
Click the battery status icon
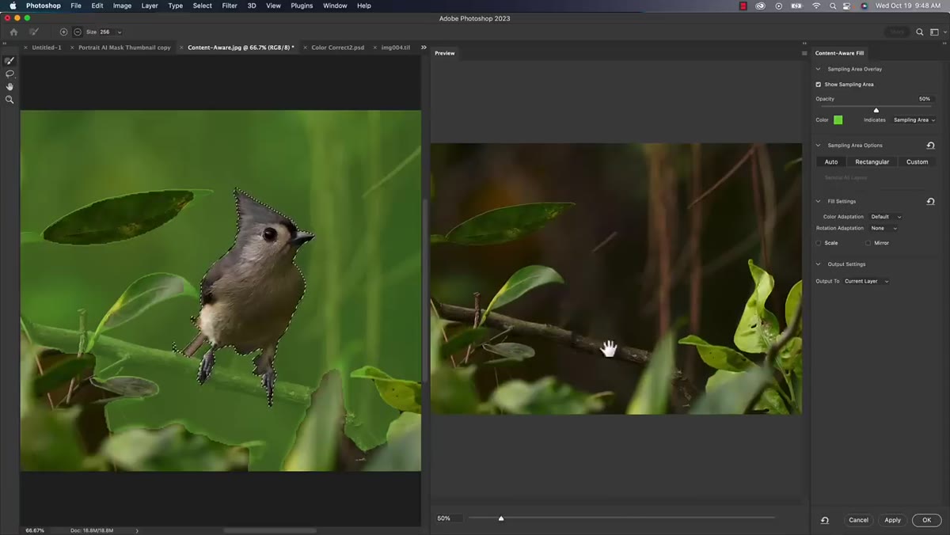[797, 6]
